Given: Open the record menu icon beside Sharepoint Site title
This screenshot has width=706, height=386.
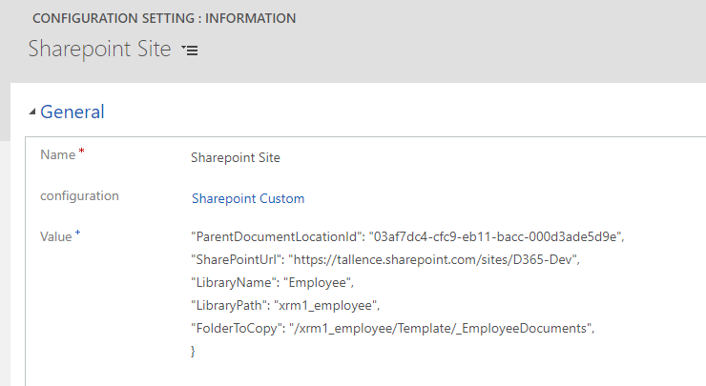Looking at the screenshot, I should pyautogui.click(x=190, y=50).
